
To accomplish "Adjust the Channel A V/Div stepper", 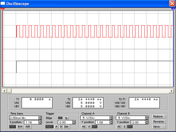I will (x=111, y=118).
